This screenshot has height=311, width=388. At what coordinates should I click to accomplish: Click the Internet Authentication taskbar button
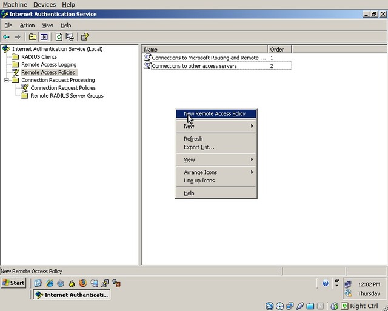tap(71, 295)
